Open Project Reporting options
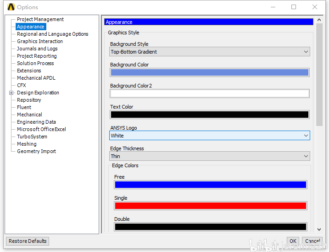The width and height of the screenshot is (329, 252). click(37, 56)
